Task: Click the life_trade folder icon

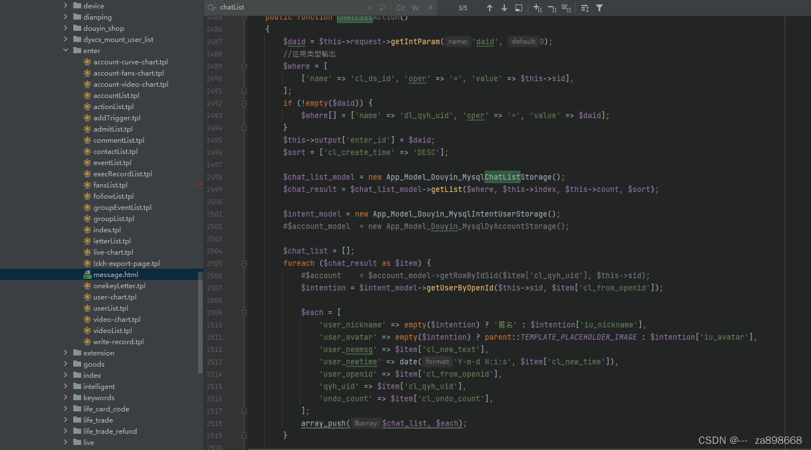Action: click(x=77, y=420)
